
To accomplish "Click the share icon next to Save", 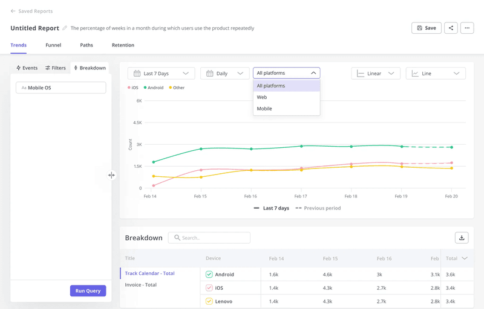I will (451, 28).
